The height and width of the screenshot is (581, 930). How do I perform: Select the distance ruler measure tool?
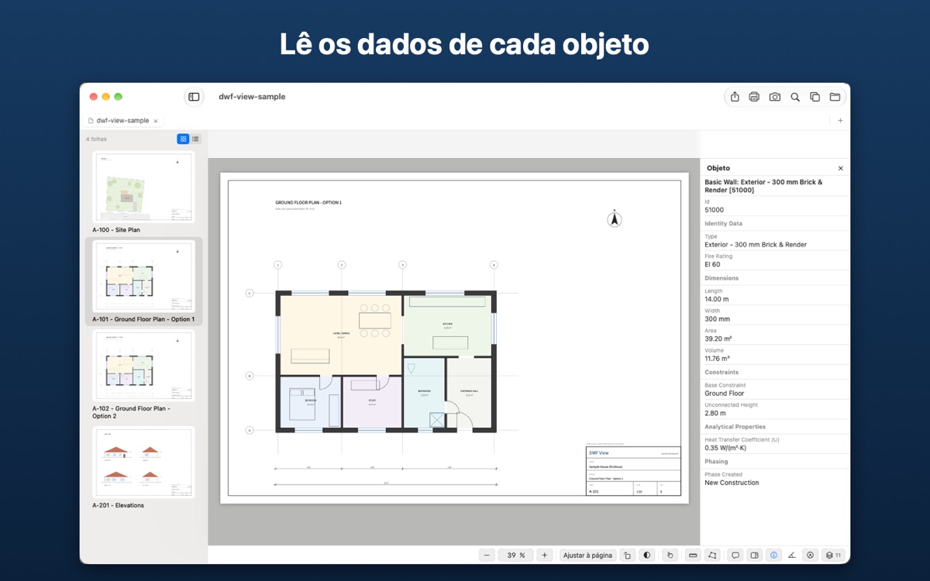693,555
